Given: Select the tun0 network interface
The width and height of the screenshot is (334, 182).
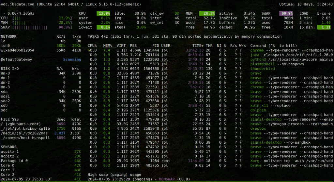Looking at the screenshot, I should [x=5, y=46].
